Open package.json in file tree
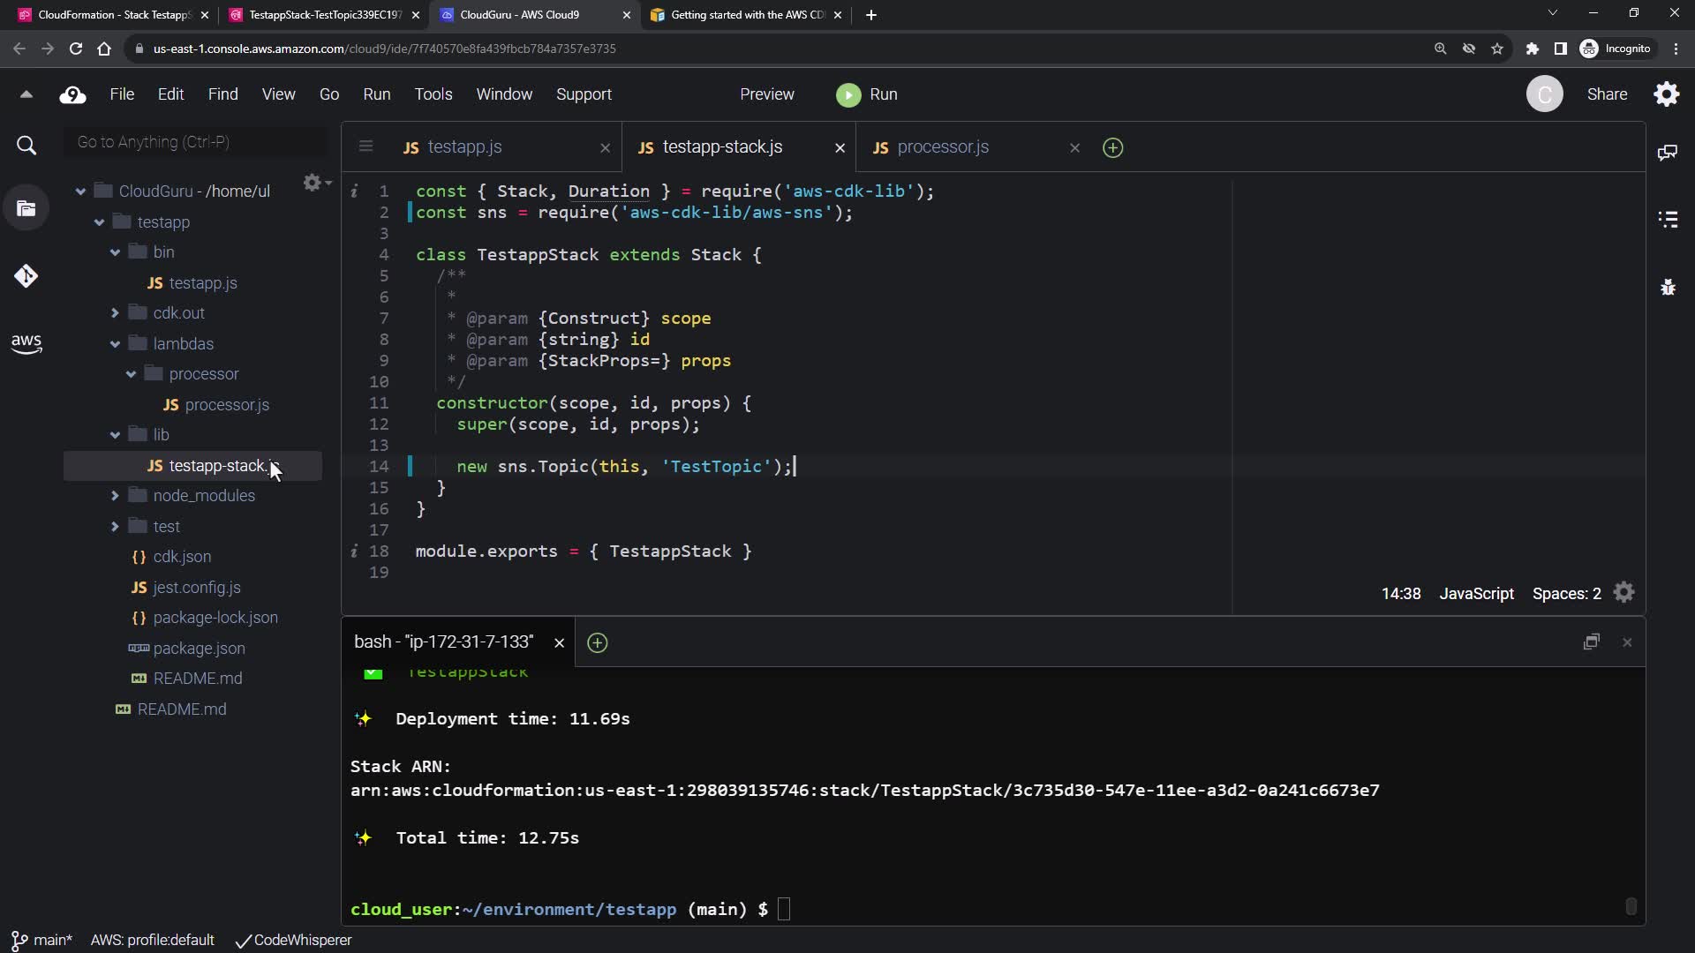This screenshot has width=1695, height=953. tap(199, 649)
